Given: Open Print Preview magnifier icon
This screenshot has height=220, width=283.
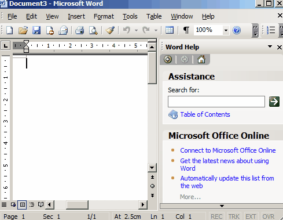Looking at the screenshot, I should [x=93, y=30].
